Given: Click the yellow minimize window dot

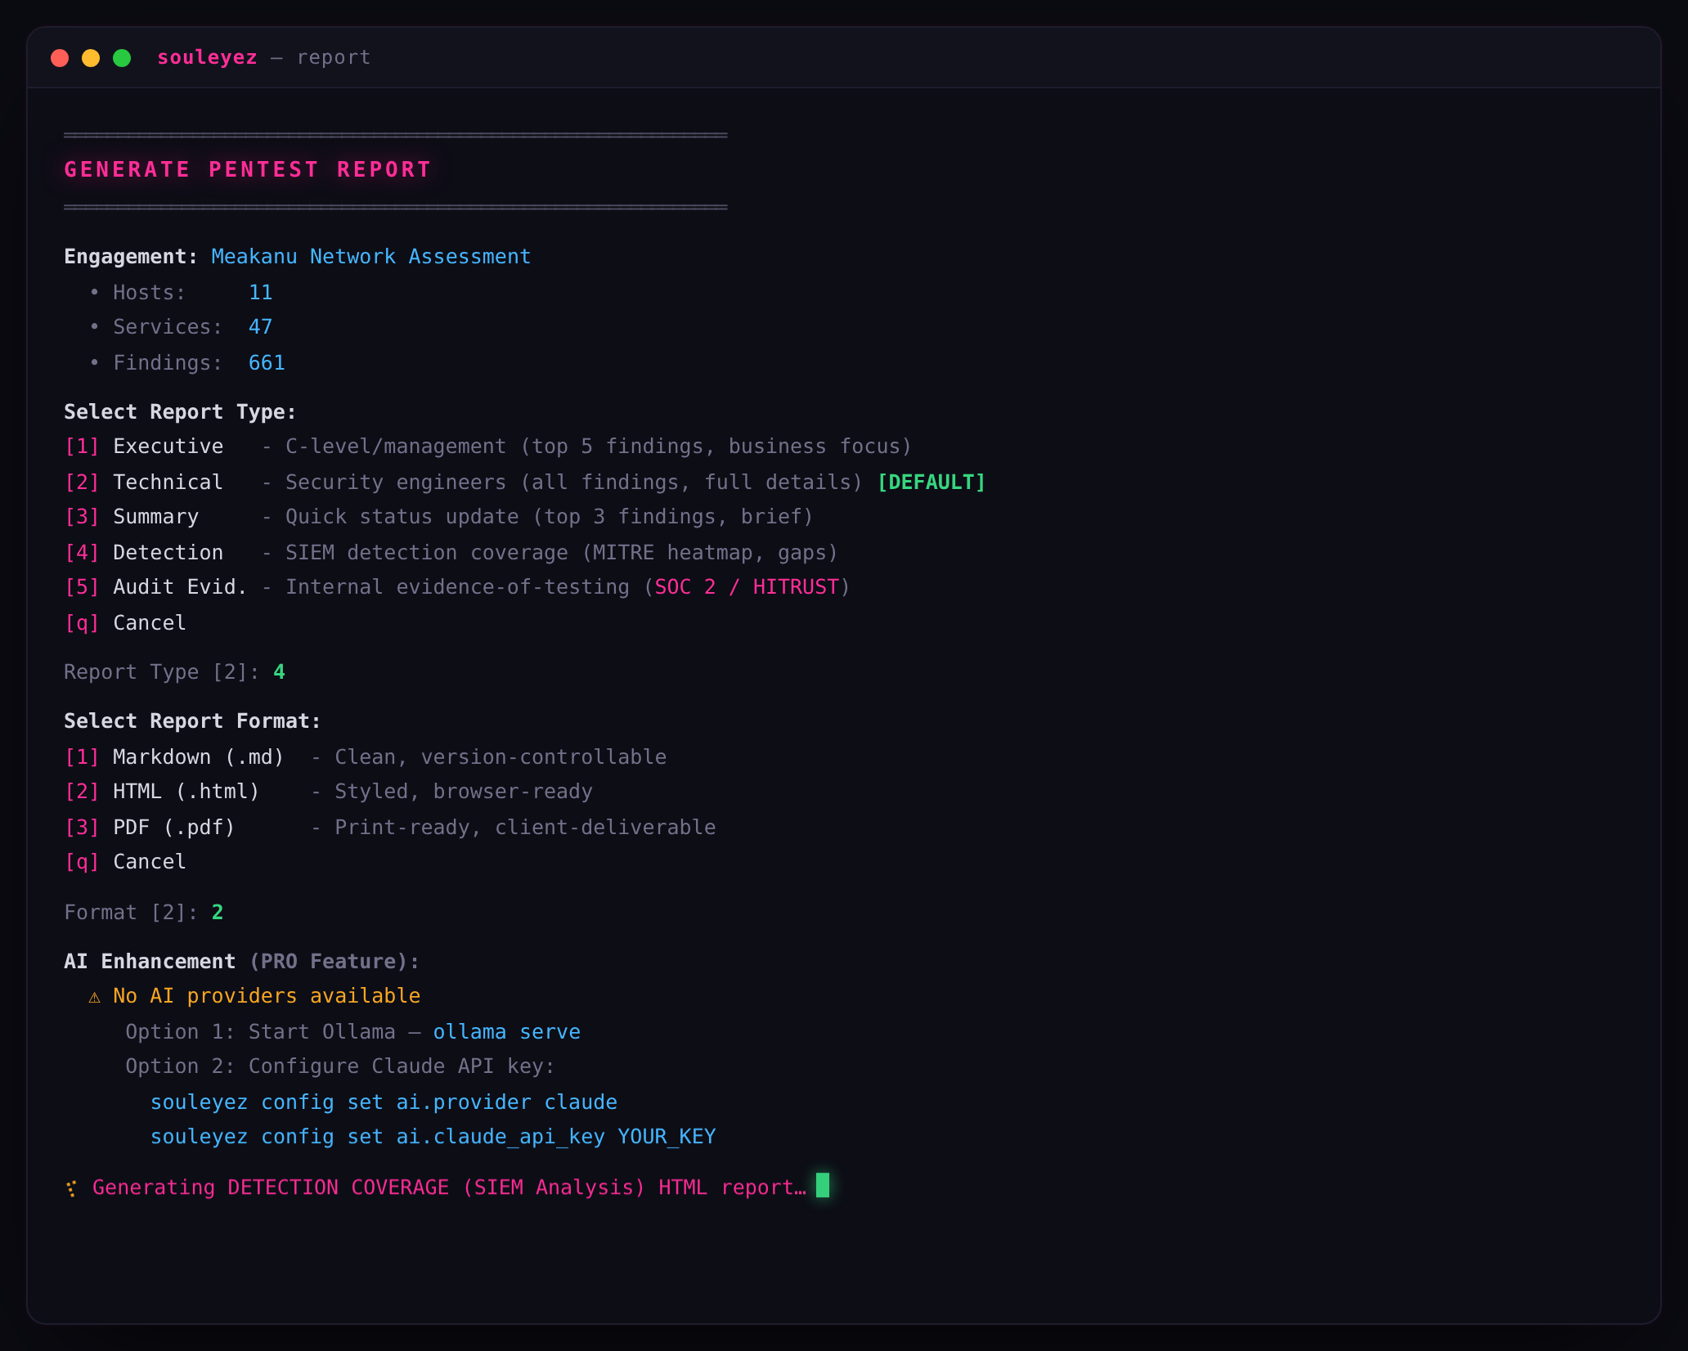Looking at the screenshot, I should [x=91, y=58].
